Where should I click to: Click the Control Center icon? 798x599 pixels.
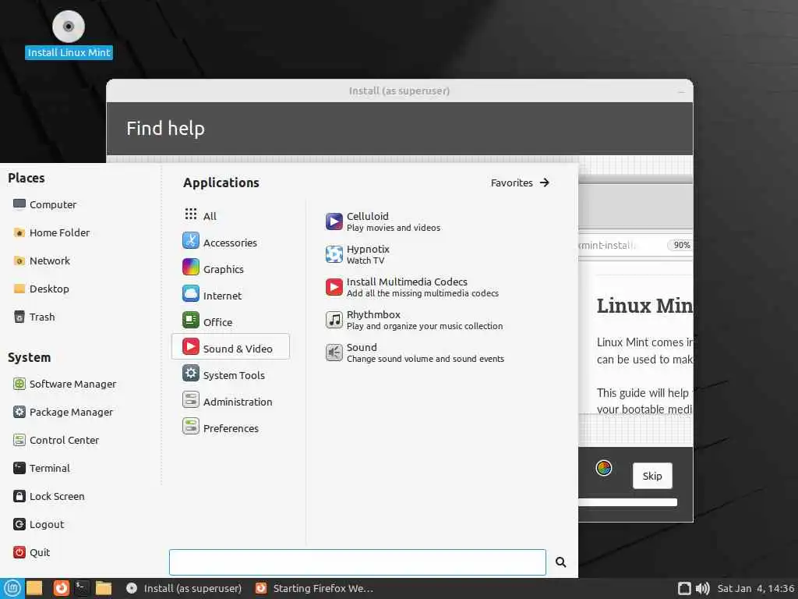19,440
